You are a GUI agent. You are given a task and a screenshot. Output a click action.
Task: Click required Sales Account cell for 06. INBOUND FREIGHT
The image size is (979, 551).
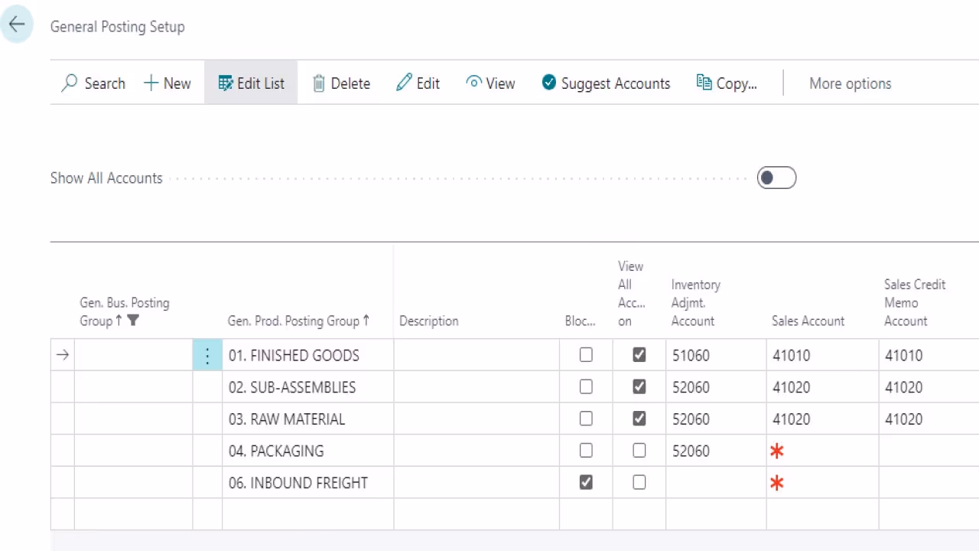(823, 483)
